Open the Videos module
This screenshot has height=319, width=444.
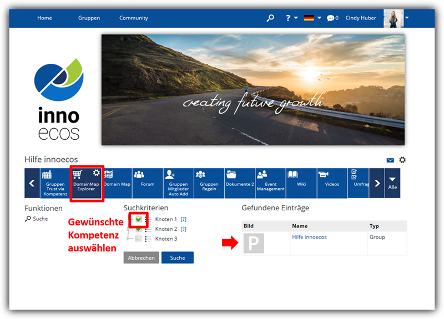(332, 183)
